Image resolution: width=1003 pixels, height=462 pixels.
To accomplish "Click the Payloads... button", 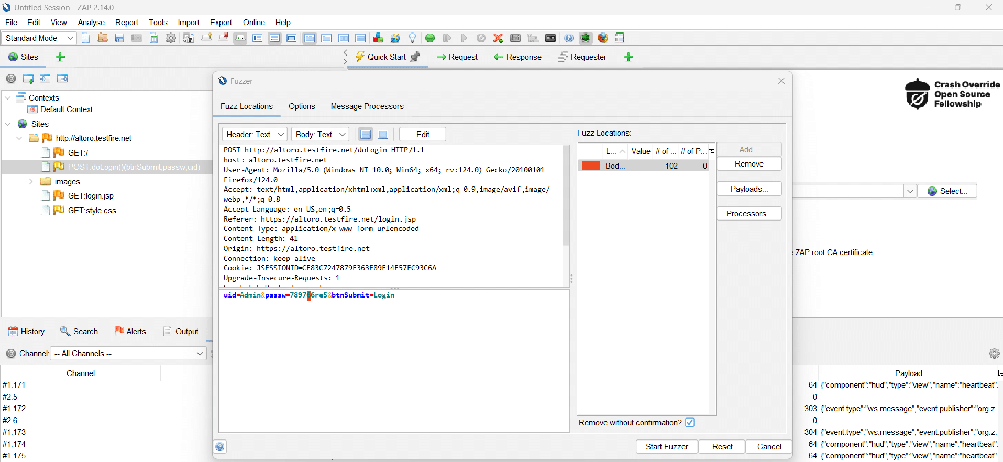I will [x=748, y=189].
